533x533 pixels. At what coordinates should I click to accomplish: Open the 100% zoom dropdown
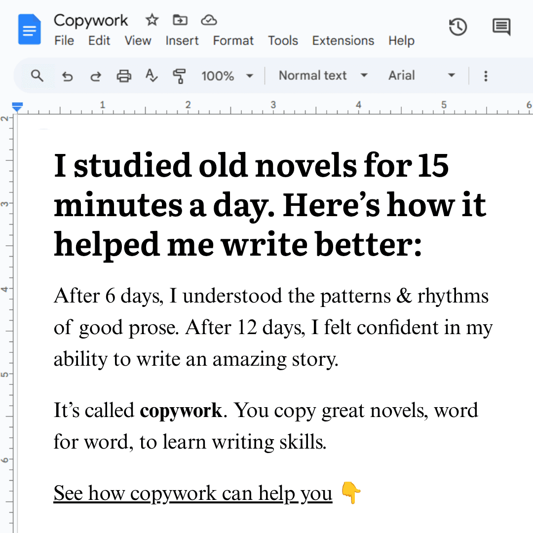(227, 76)
